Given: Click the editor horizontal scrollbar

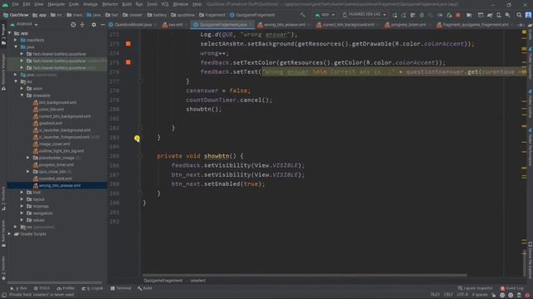Looking at the screenshot, I should coord(305,275).
